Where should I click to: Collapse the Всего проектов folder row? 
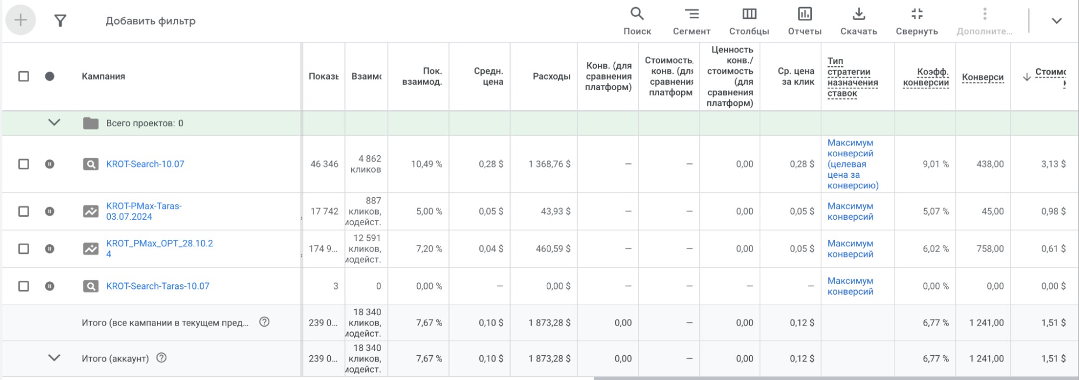pos(54,123)
